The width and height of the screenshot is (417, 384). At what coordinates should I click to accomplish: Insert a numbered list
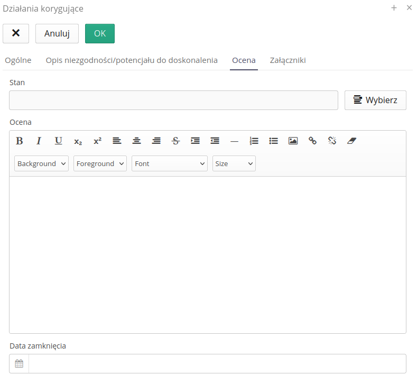click(254, 141)
